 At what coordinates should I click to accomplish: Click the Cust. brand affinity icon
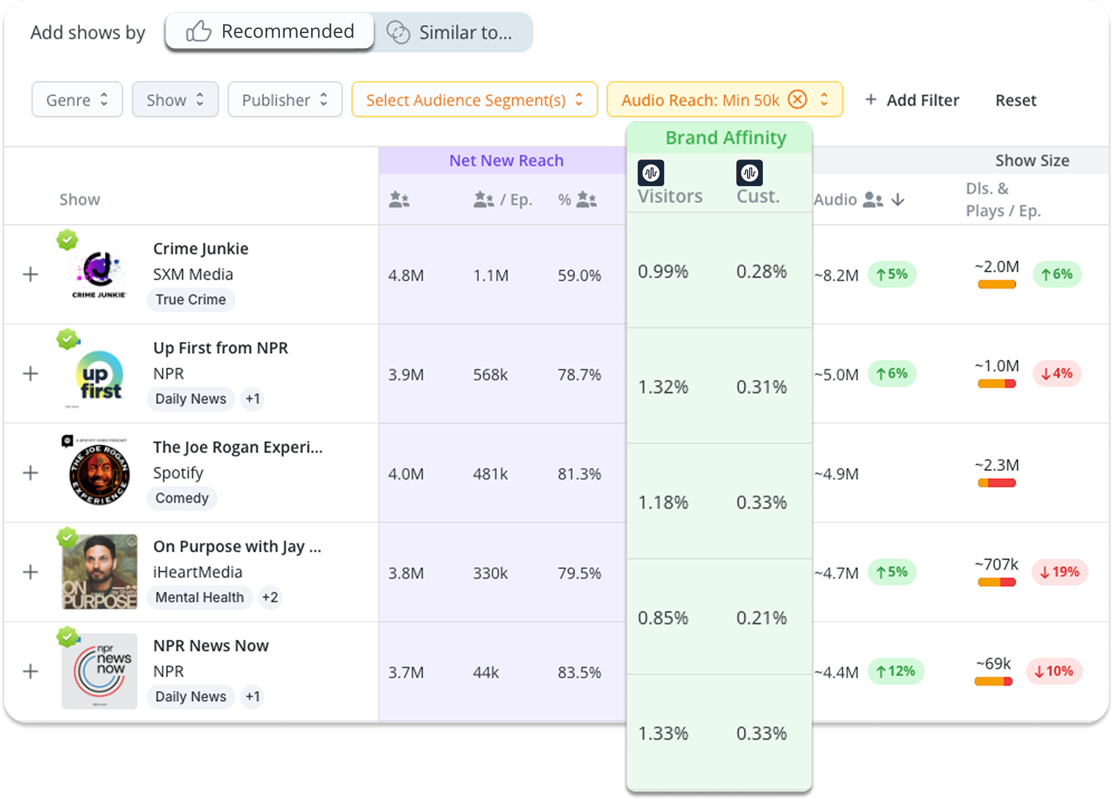749,173
